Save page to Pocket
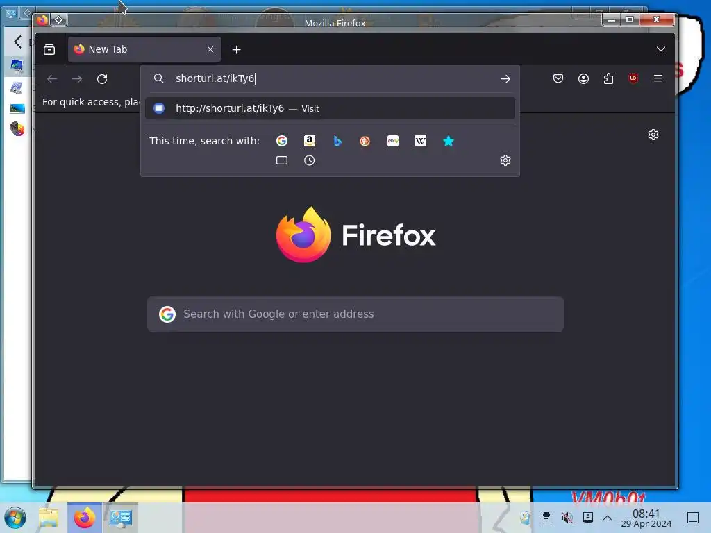The width and height of the screenshot is (711, 533). pos(558,78)
